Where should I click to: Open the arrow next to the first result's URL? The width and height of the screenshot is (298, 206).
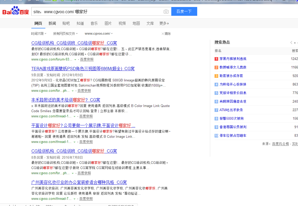point(75,59)
